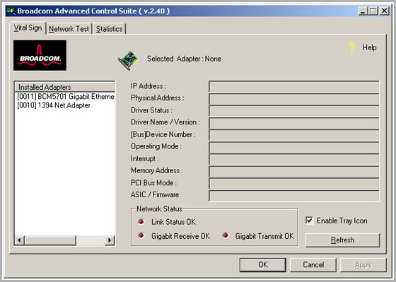Screen dimensions: 396x282
Task: Click the Gigabit Receive OK indicator light
Action: click(141, 235)
